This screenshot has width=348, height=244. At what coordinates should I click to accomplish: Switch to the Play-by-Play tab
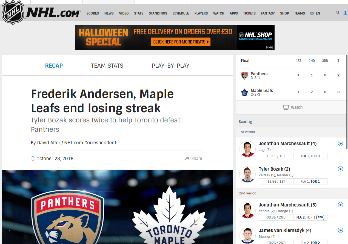click(171, 66)
